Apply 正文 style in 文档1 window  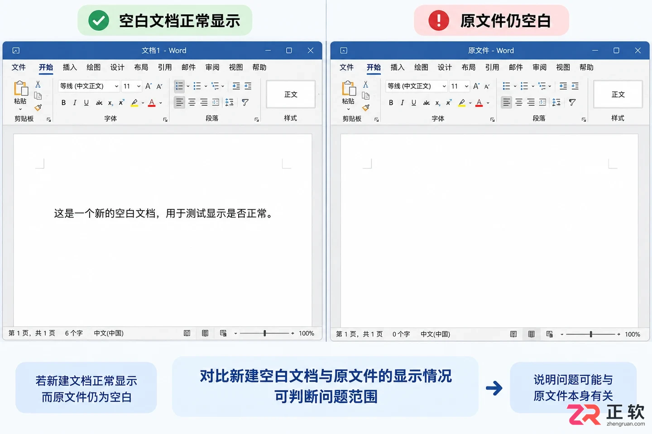point(291,94)
